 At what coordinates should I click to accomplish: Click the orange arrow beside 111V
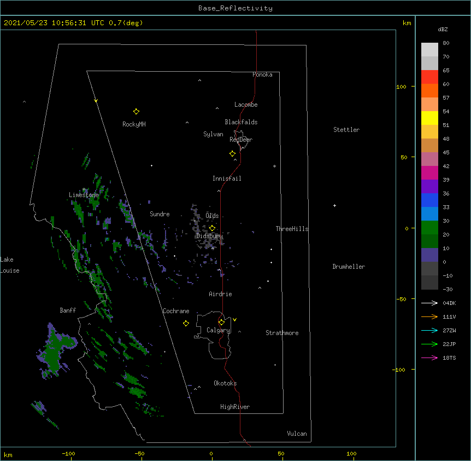[x=429, y=316]
